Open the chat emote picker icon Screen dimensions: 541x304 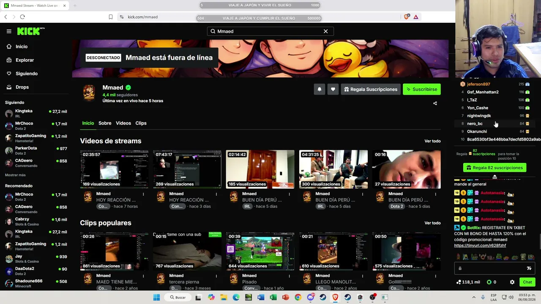(x=529, y=268)
